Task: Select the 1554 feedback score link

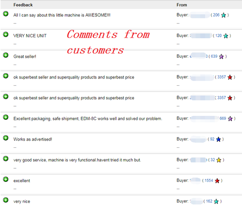Action: [209, 180]
